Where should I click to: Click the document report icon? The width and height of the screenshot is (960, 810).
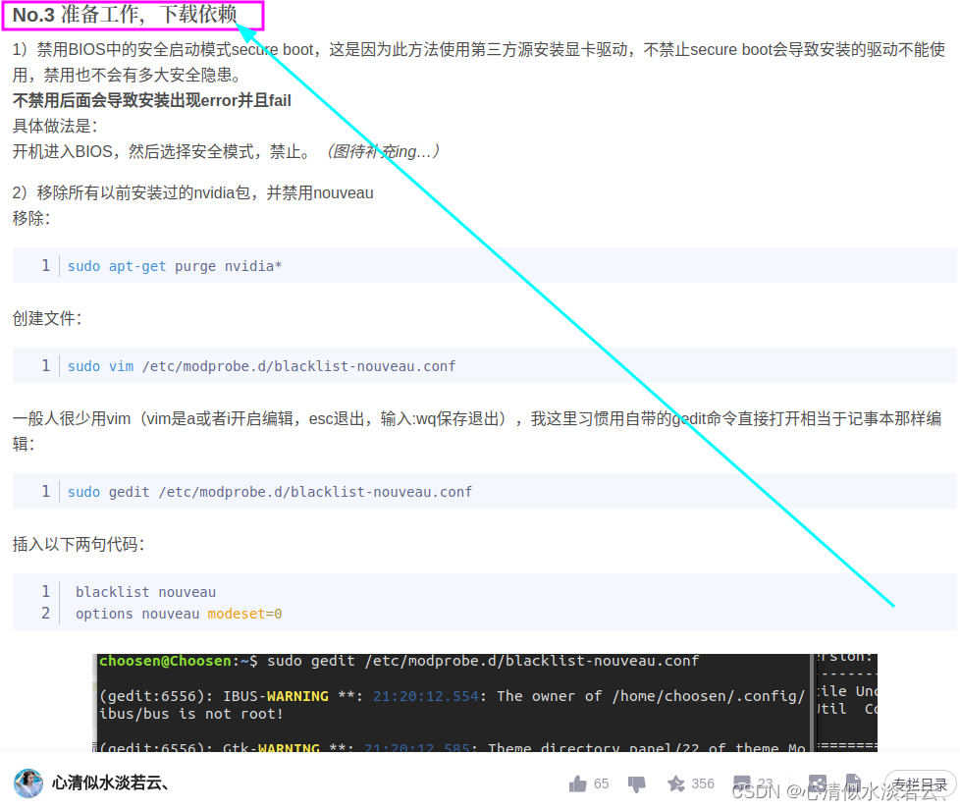click(x=853, y=783)
